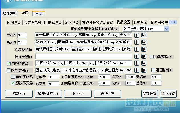Open the 拍卖与邮寄 tab

tap(159, 23)
